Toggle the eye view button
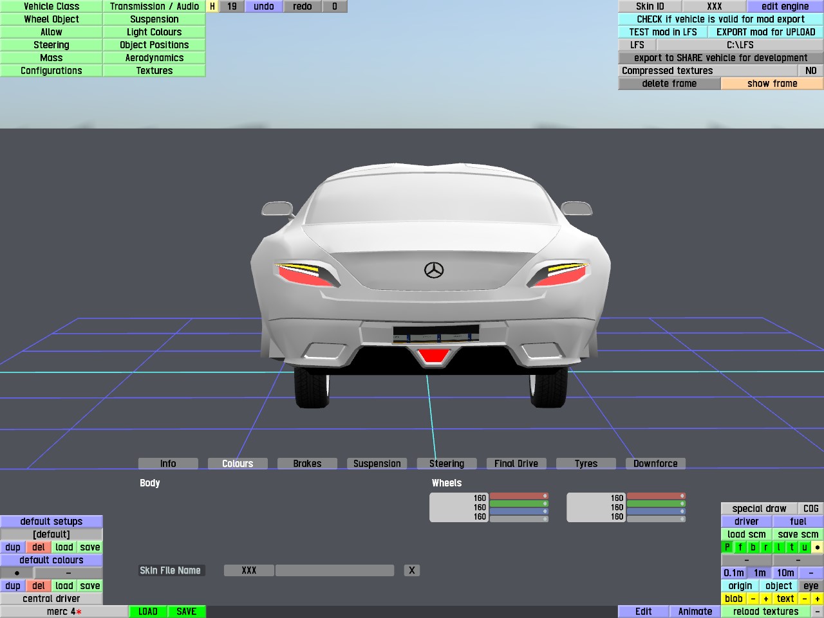824x618 pixels. tap(811, 586)
